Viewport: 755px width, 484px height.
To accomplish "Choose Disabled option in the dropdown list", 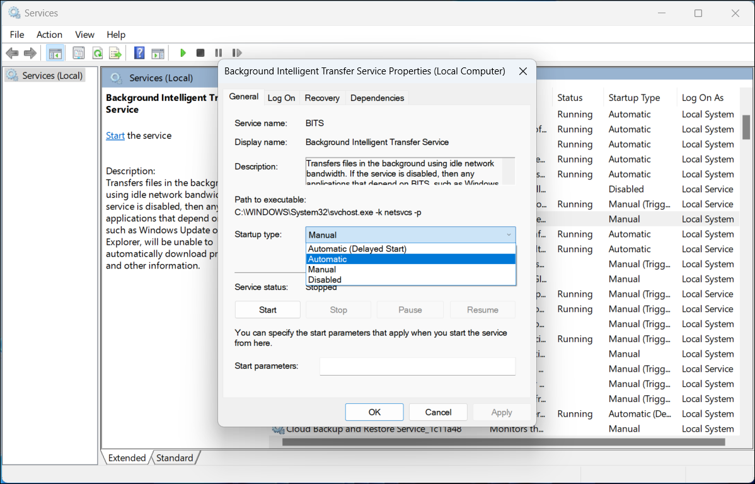I will pos(411,280).
